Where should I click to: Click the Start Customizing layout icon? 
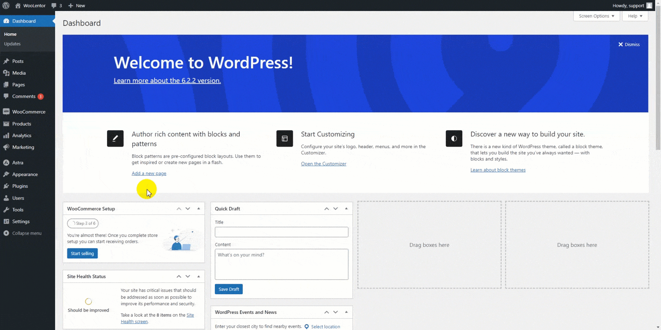coord(284,139)
